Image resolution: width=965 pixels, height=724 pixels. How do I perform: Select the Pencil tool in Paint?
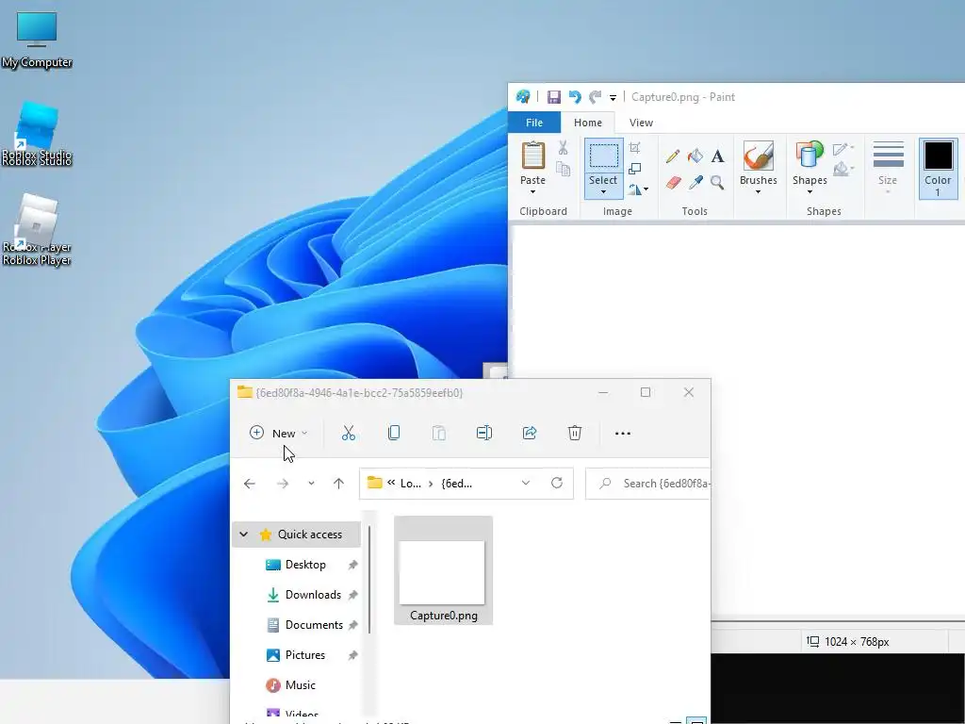click(673, 156)
